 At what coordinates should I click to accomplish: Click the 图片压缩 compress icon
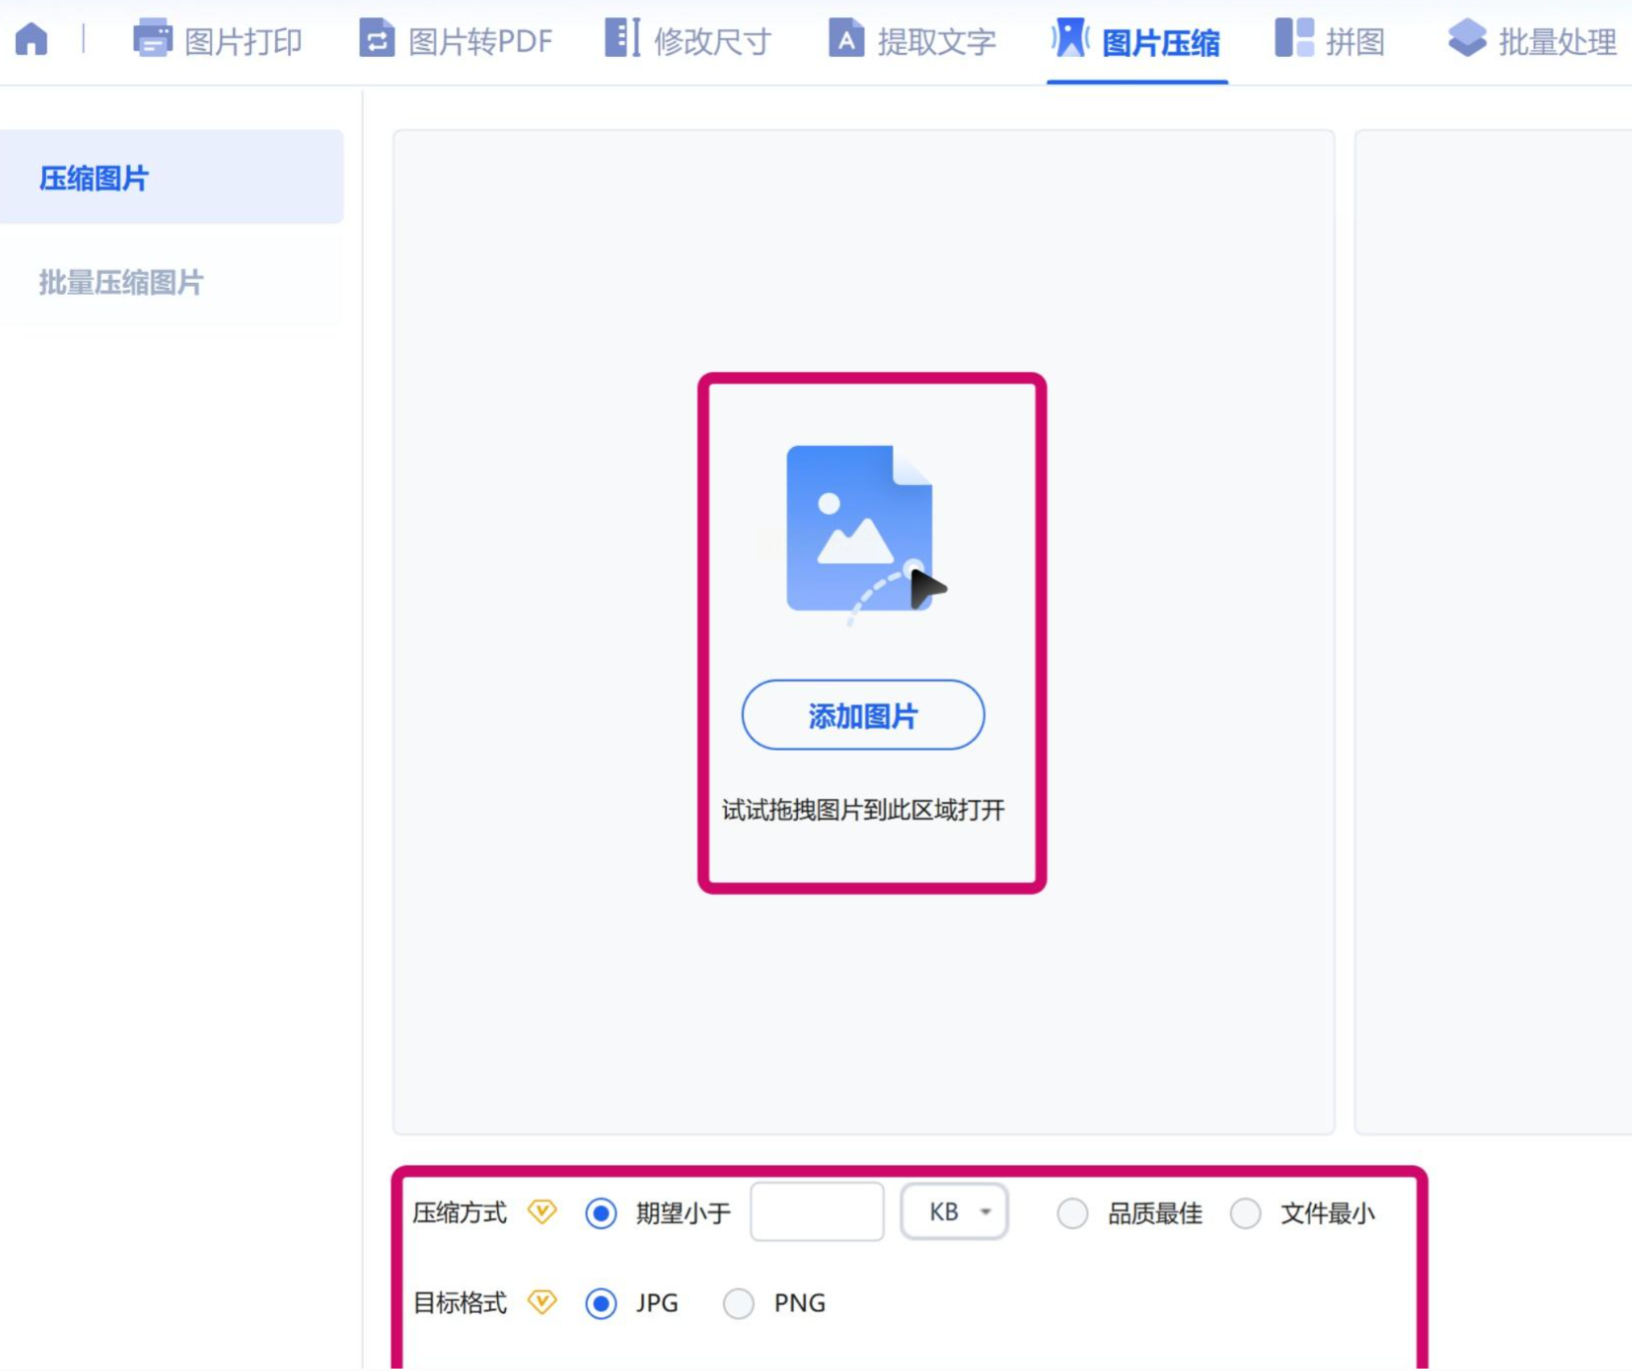(x=1070, y=38)
